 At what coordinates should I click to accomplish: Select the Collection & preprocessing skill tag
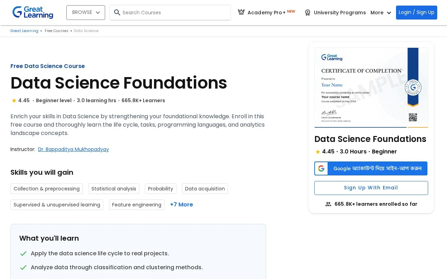pyautogui.click(x=46, y=189)
